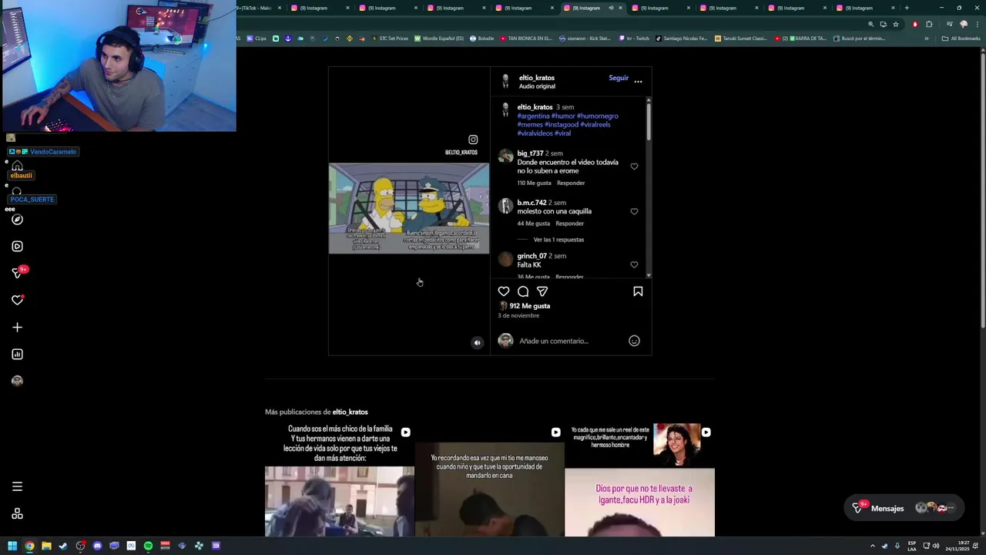Open 'STC Set Prices' bookmark

389,39
